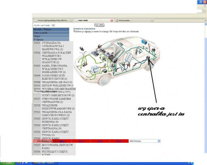207x165 pixels.
Task: Open the loading Wczytywanie tab
Action: coord(135,21)
